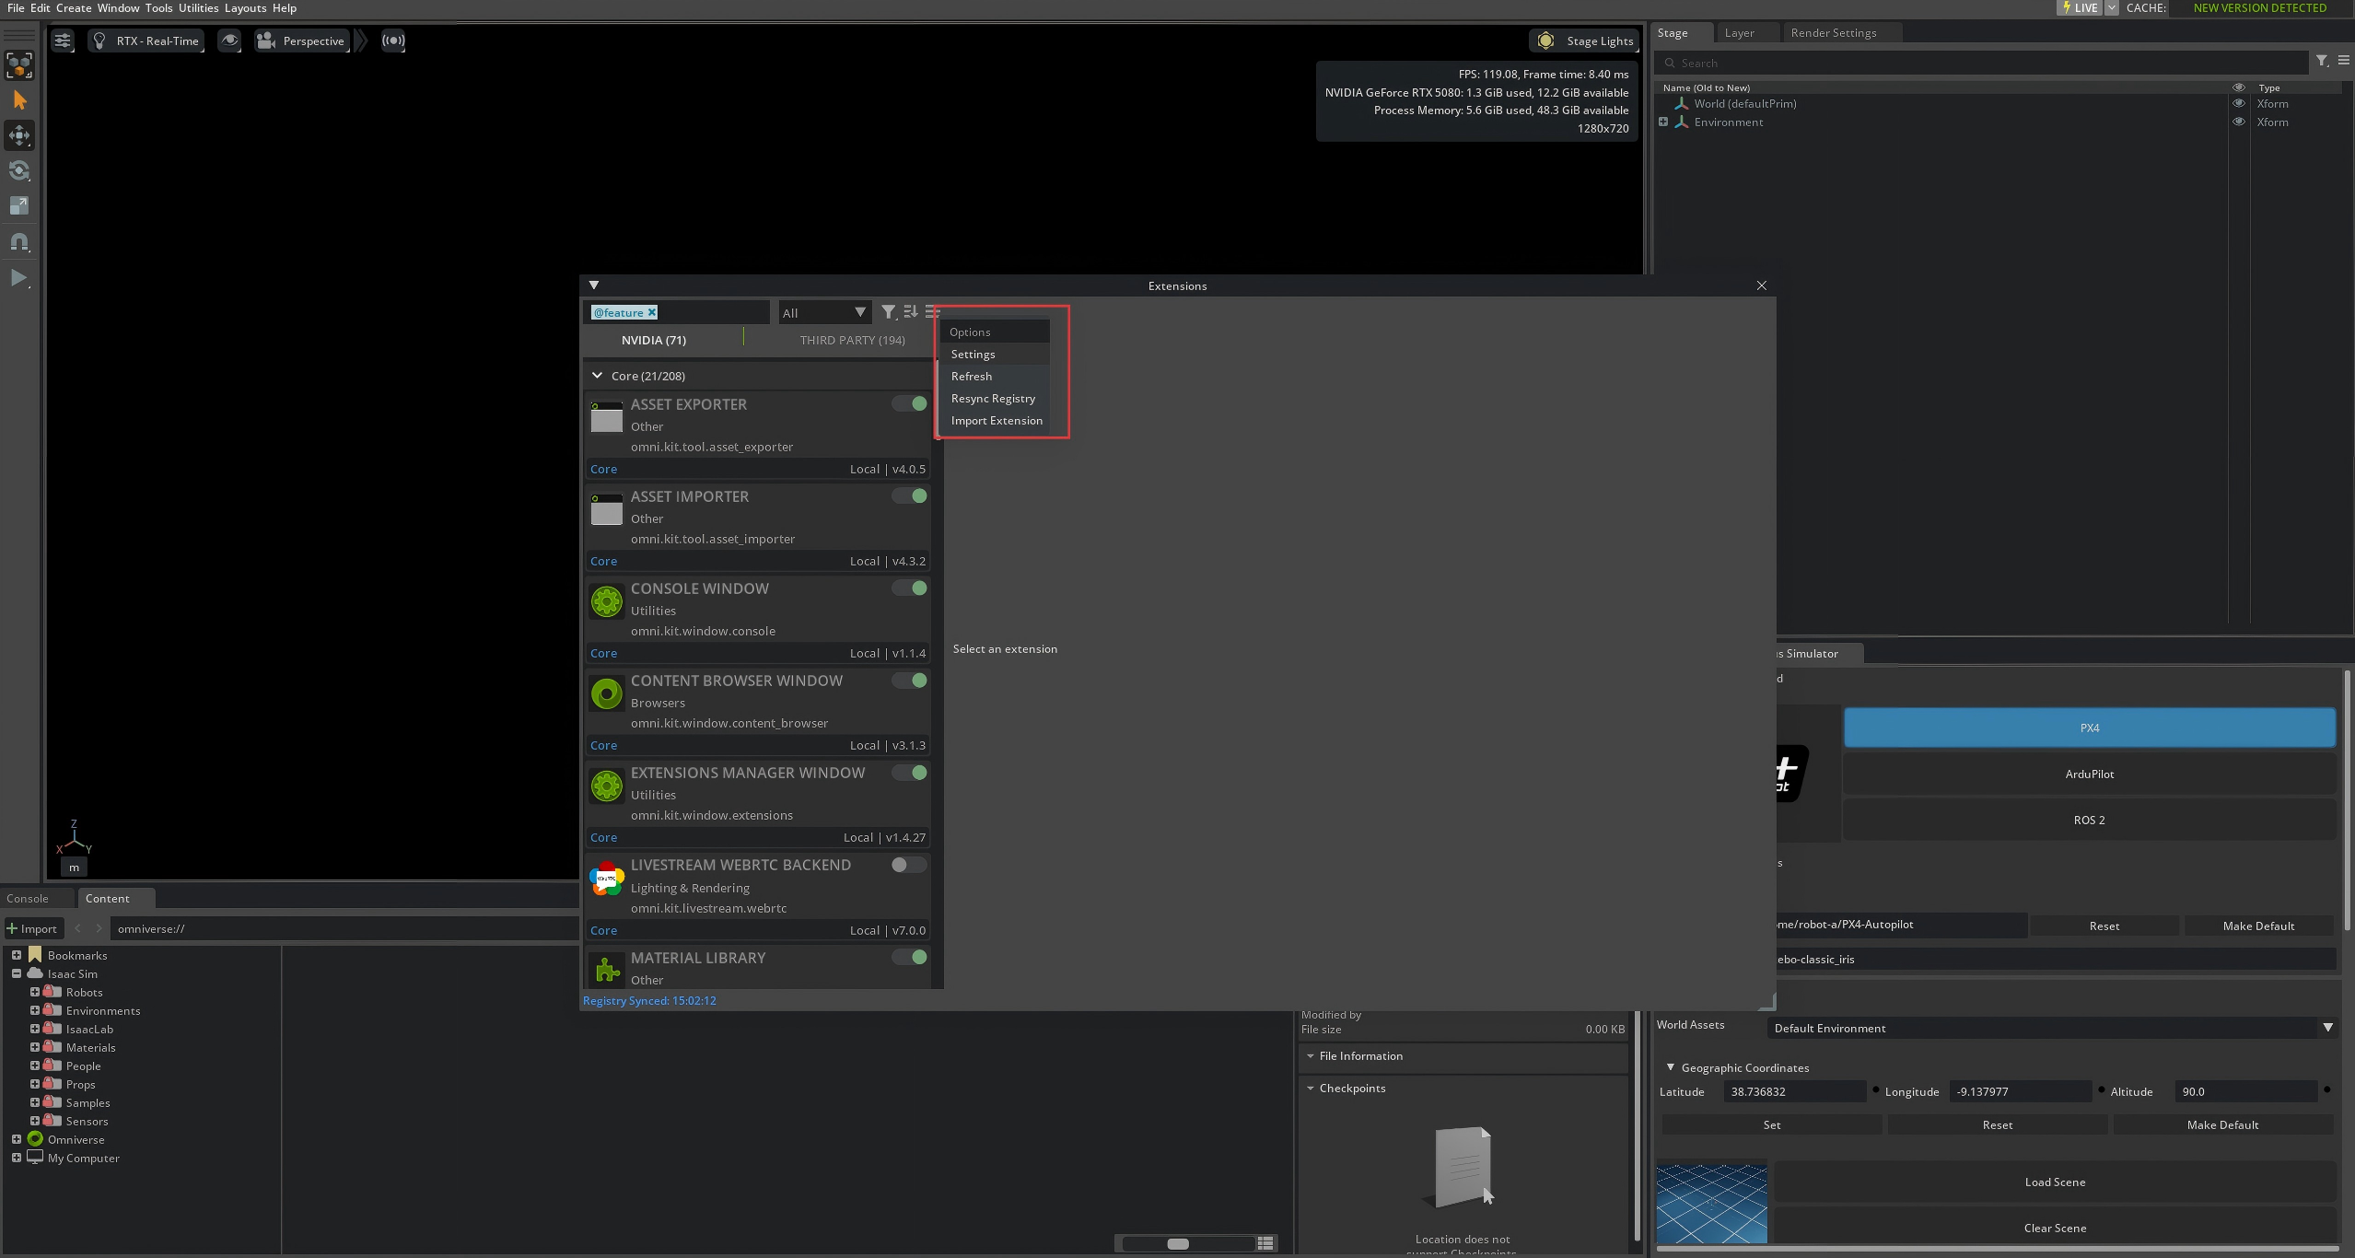Select the ArduPilot backend button
The image size is (2355, 1258).
(x=2089, y=774)
